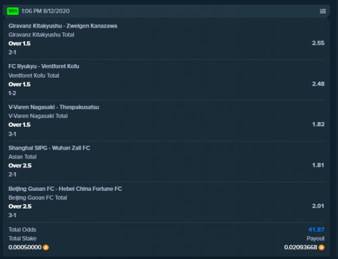This screenshot has width=338, height=259.
Task: Click the Giravanz Kitakyushu Total market label
Action: 41,34
